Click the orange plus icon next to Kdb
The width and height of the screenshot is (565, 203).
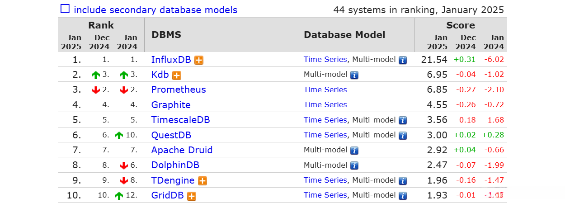coord(177,76)
